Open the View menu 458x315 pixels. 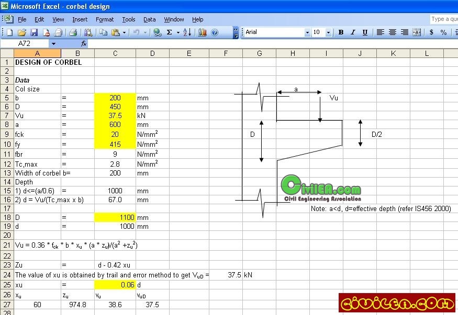pyautogui.click(x=58, y=19)
